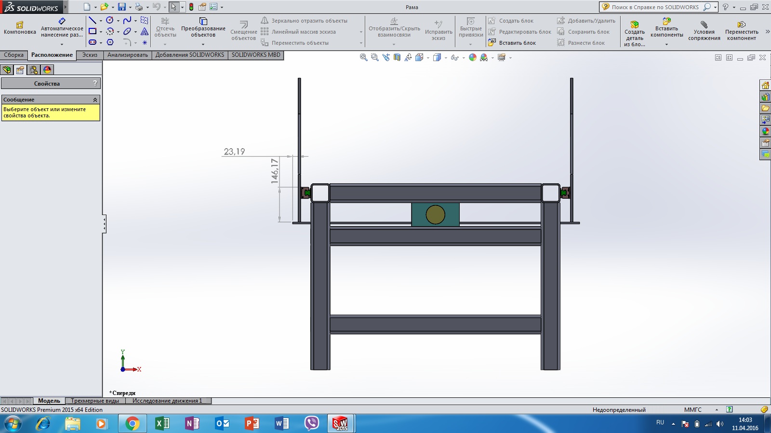Expand hidden CommandManager tools via chevron
This screenshot has height=433, width=771.
[767, 32]
